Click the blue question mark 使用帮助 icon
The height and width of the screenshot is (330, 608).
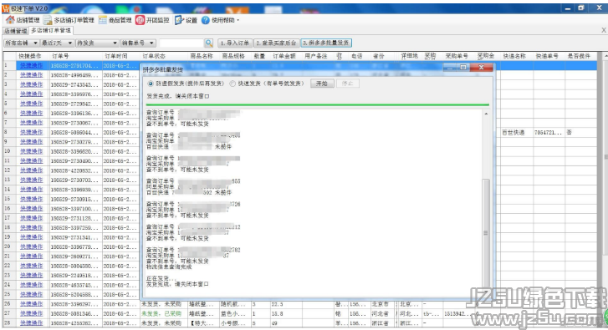[206, 20]
